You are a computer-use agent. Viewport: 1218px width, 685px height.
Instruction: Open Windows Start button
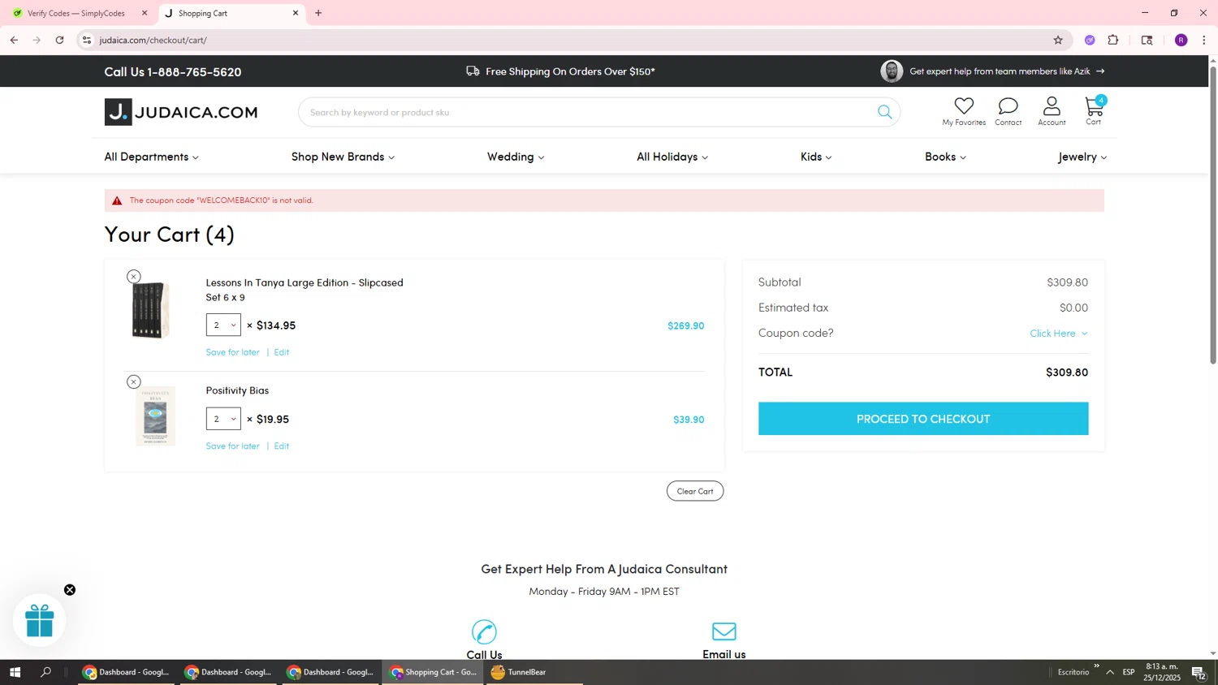(x=15, y=672)
